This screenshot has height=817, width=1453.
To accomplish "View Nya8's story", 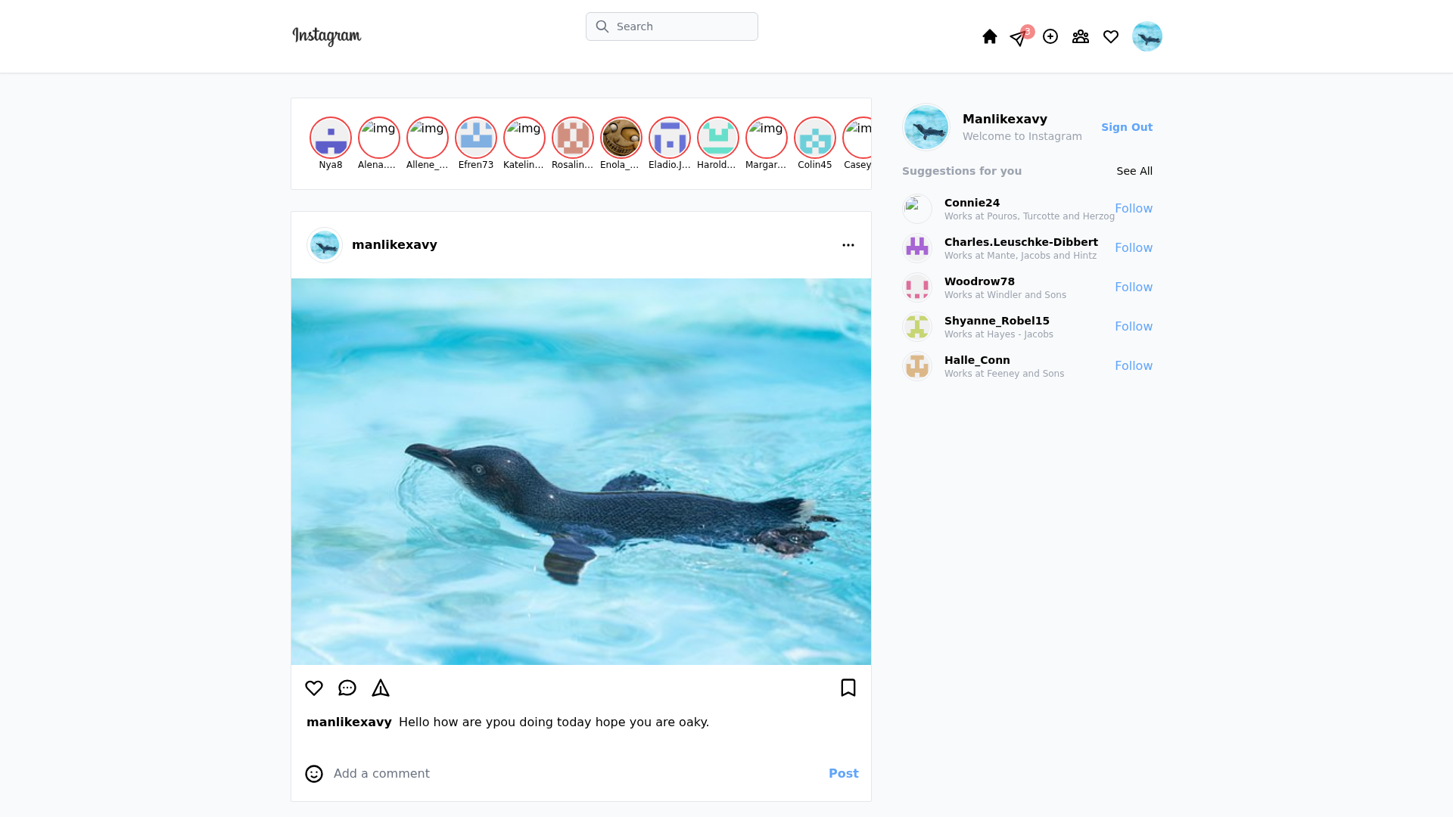I will coord(331,138).
